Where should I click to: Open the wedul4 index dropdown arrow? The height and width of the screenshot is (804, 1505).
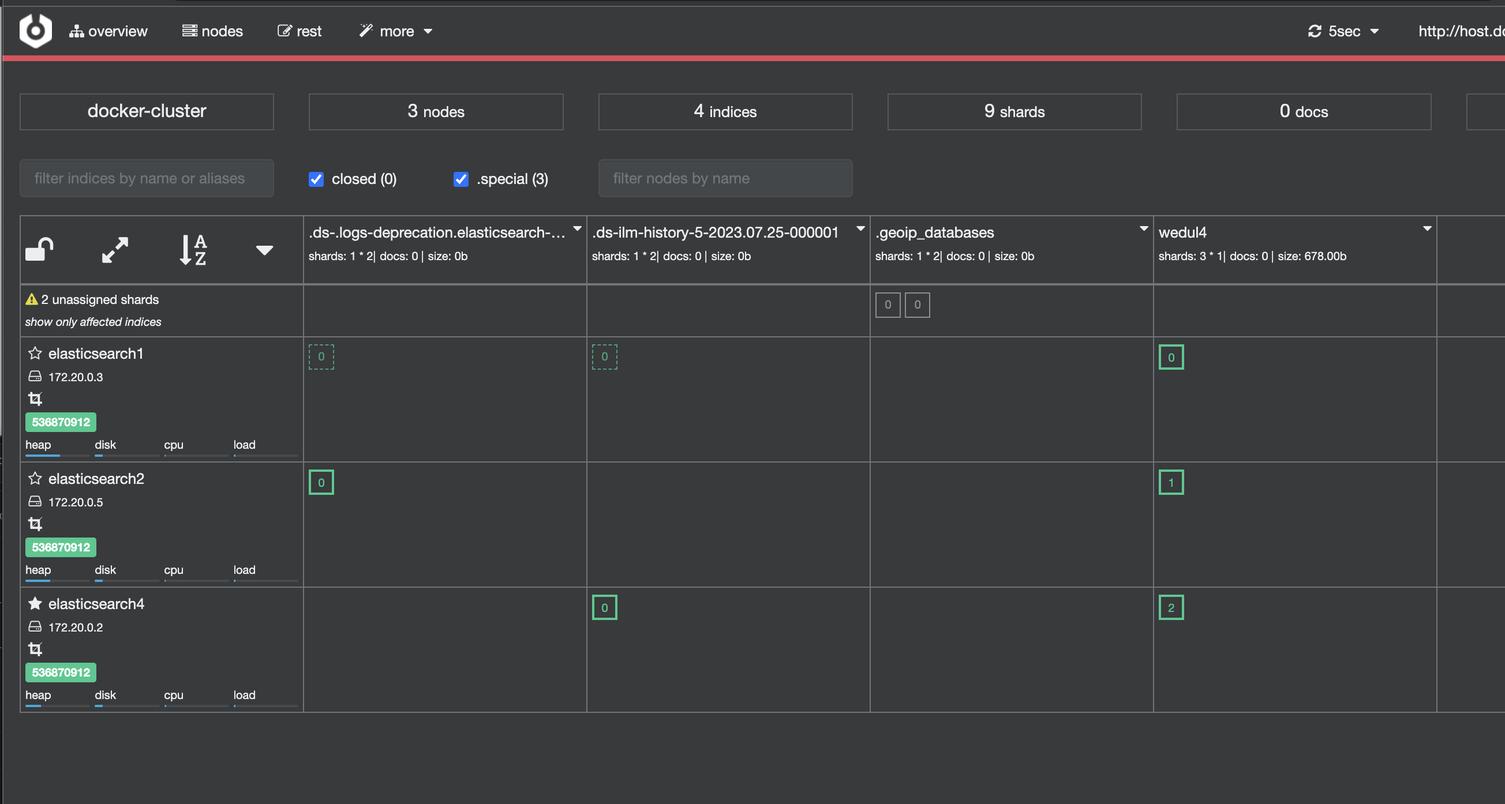(1427, 229)
